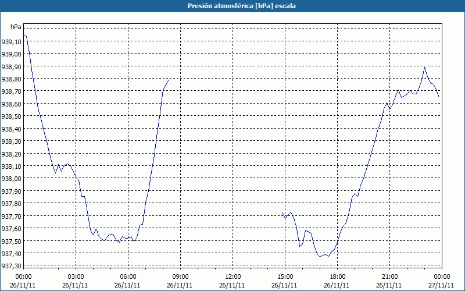Click the 938,40 value on the vertical axis
Screen dimensions: 465x291
[11, 129]
